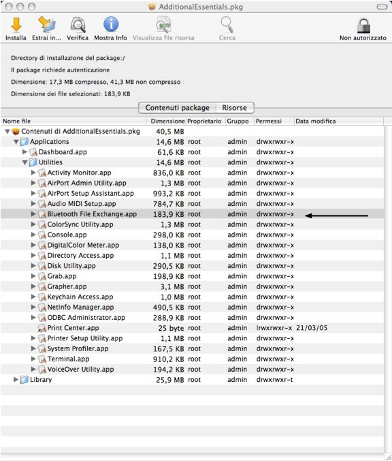Click the vertical scrollbar track
Screen dimensions: 392x461
pyautogui.click(x=388, y=288)
